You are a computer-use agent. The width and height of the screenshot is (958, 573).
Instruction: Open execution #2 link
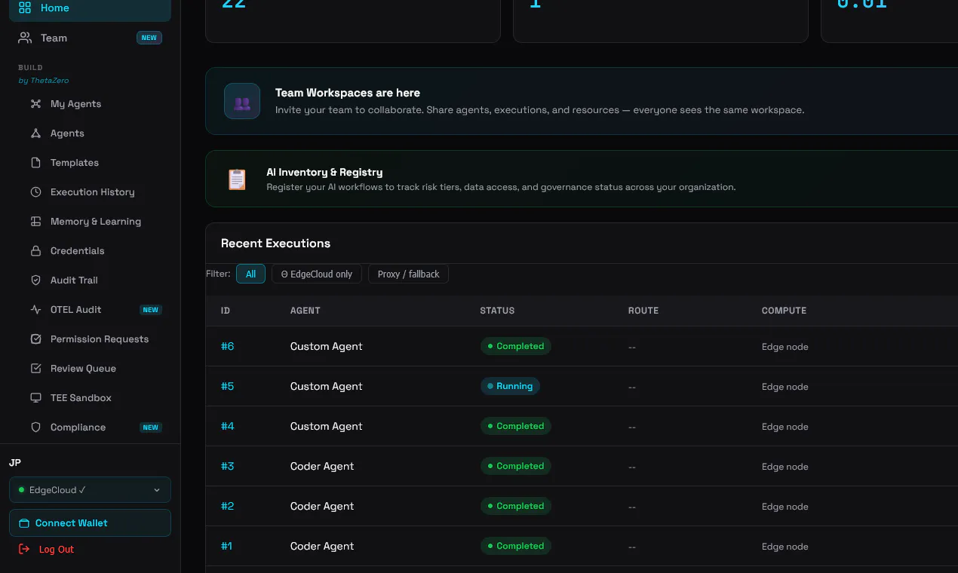point(227,506)
